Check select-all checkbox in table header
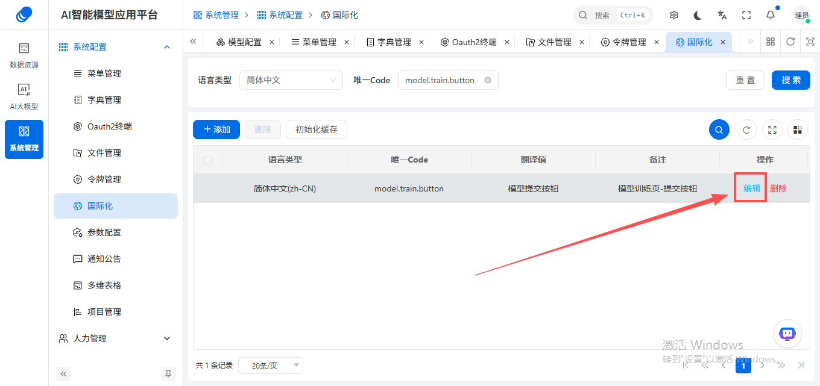Screen dimensions: 820x386 click(x=208, y=160)
